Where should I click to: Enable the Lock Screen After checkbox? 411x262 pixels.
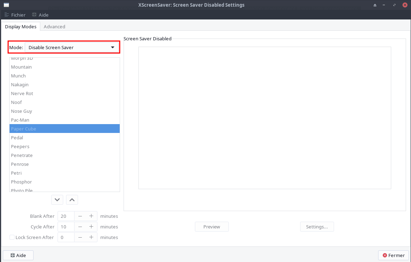pyautogui.click(x=12, y=237)
